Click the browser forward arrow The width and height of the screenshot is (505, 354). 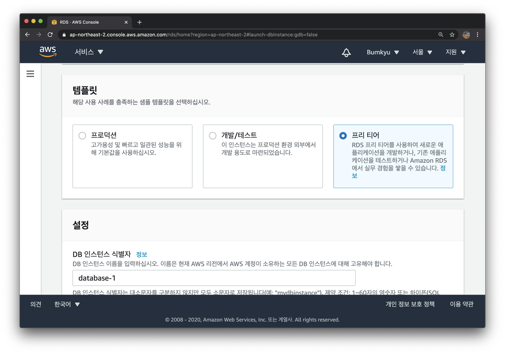point(39,35)
